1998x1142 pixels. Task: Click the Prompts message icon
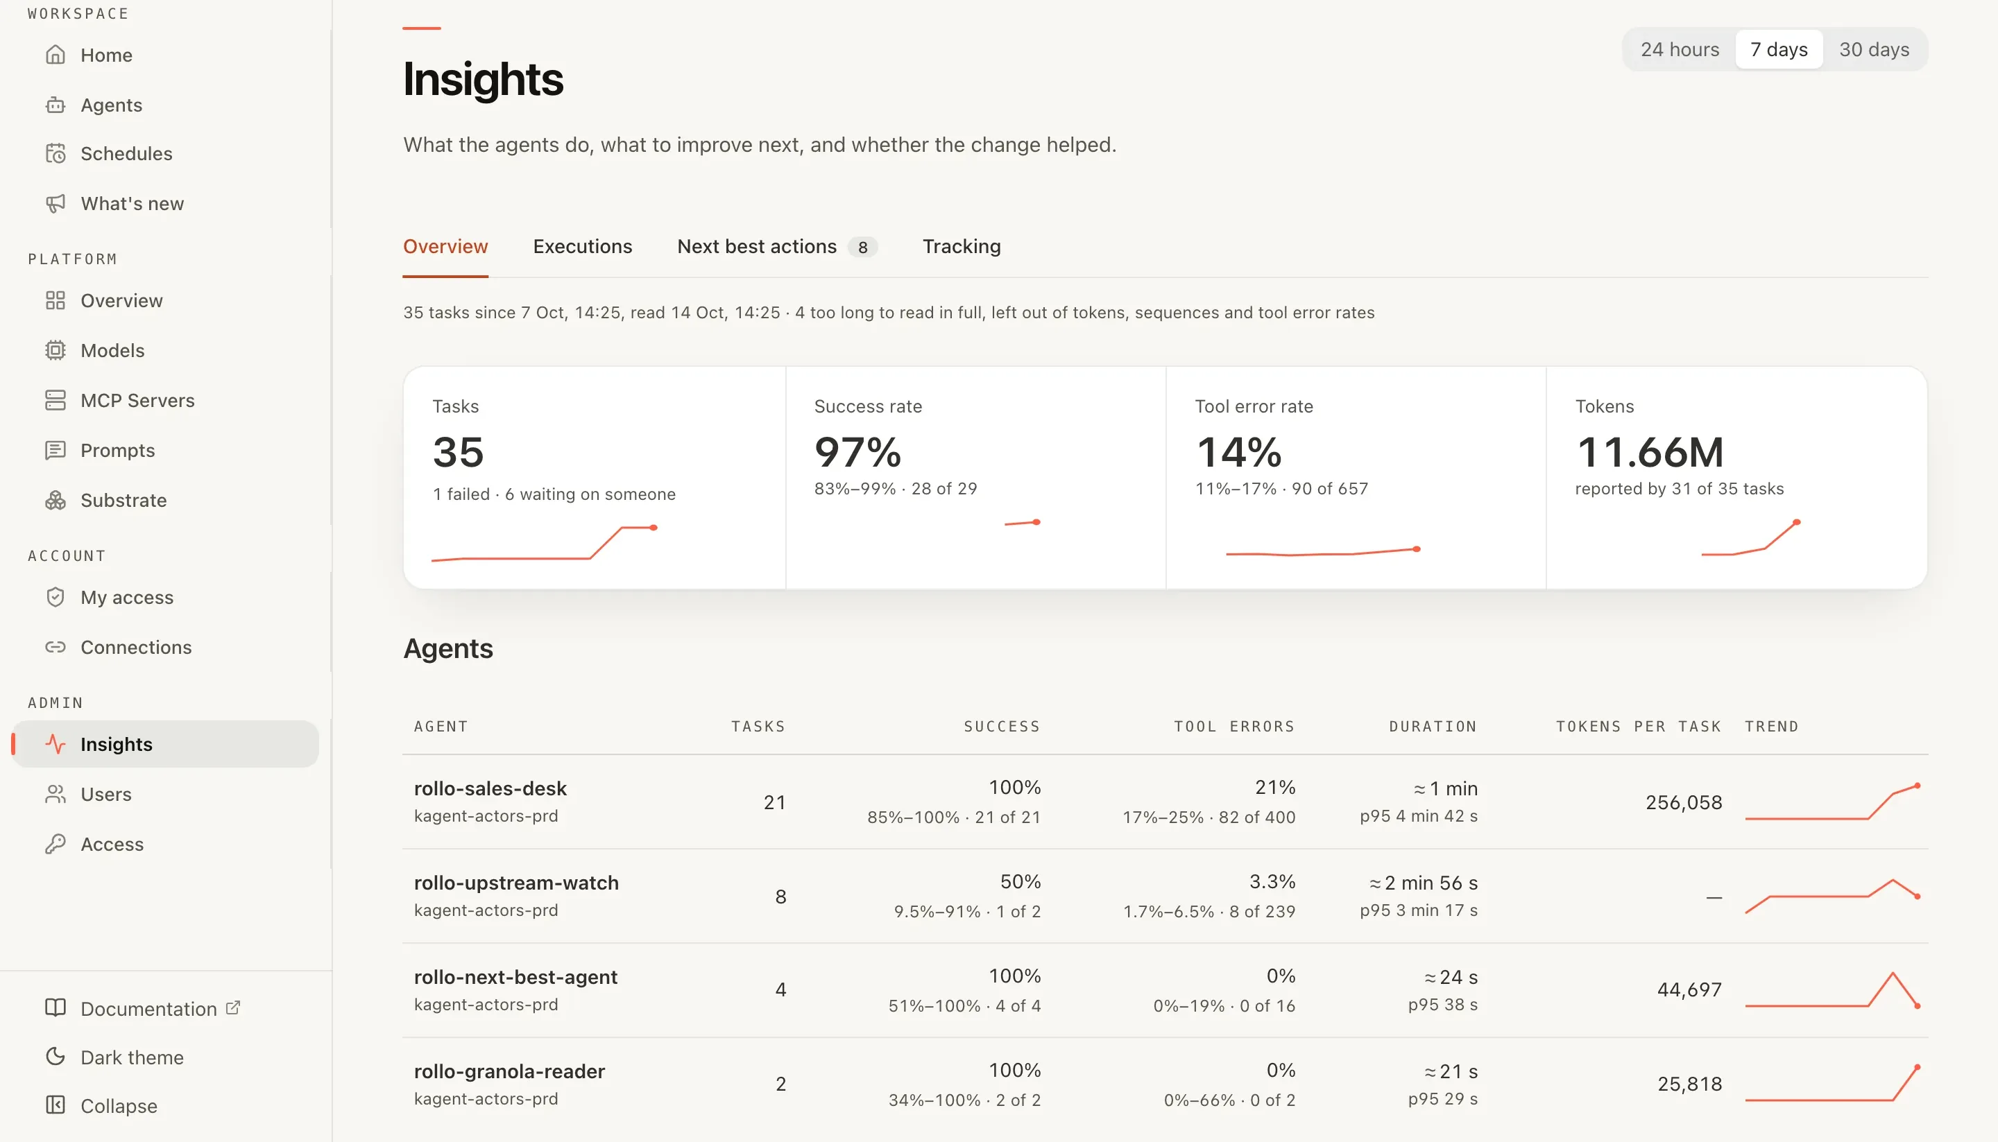point(55,450)
